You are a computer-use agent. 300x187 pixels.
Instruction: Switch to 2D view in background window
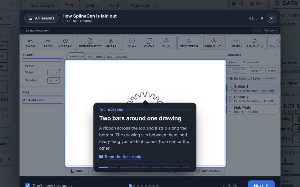click(x=237, y=4)
